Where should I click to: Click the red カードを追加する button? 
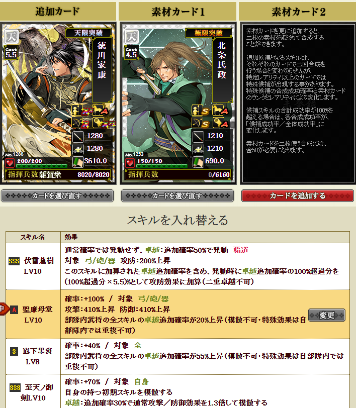click(298, 195)
